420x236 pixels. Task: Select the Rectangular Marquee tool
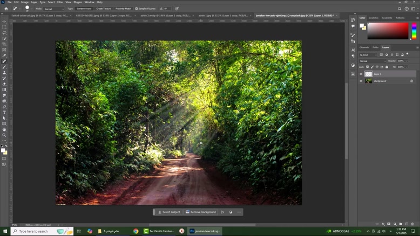tap(4, 27)
